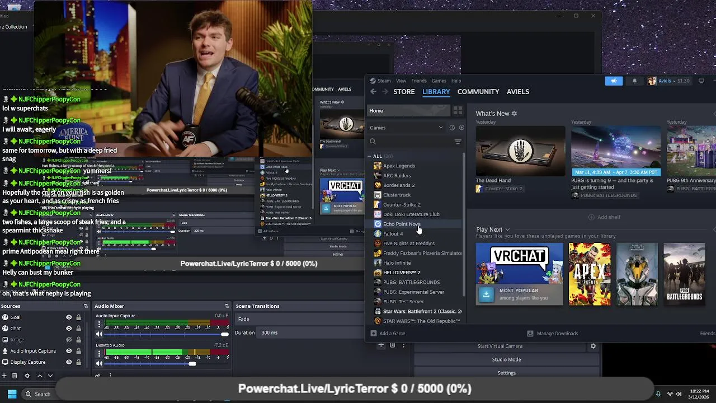Mute Audio Input Capture speaker icon
The height and width of the screenshot is (403, 716).
click(x=99, y=334)
